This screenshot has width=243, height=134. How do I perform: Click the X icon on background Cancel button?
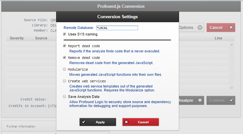[231, 28]
